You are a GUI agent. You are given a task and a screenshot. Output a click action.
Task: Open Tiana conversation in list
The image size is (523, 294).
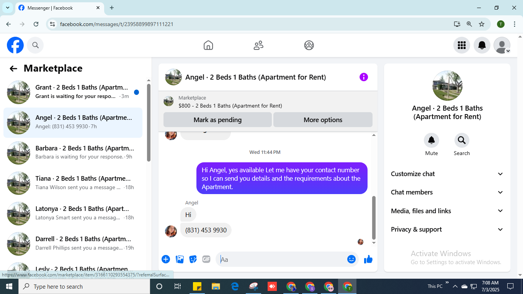point(73,183)
